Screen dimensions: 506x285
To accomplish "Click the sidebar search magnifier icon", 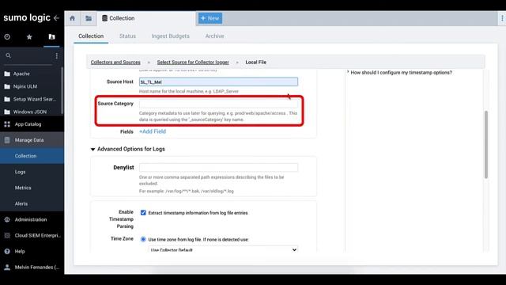I will (9, 55).
